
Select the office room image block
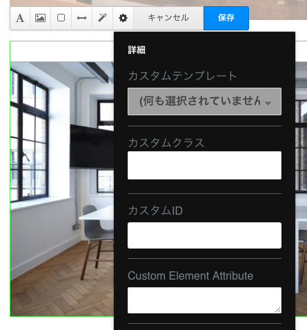point(62,189)
